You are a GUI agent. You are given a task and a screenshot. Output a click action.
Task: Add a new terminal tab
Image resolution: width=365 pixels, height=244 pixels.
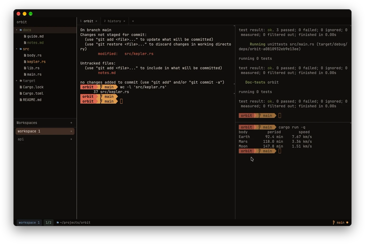click(x=133, y=21)
